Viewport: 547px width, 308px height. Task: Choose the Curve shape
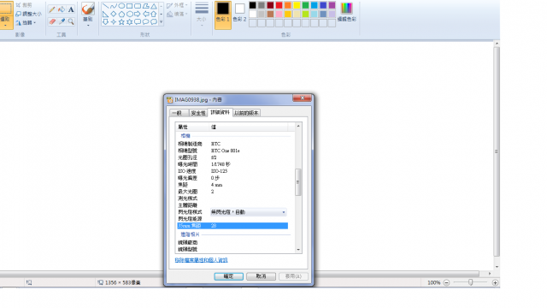[x=114, y=6]
